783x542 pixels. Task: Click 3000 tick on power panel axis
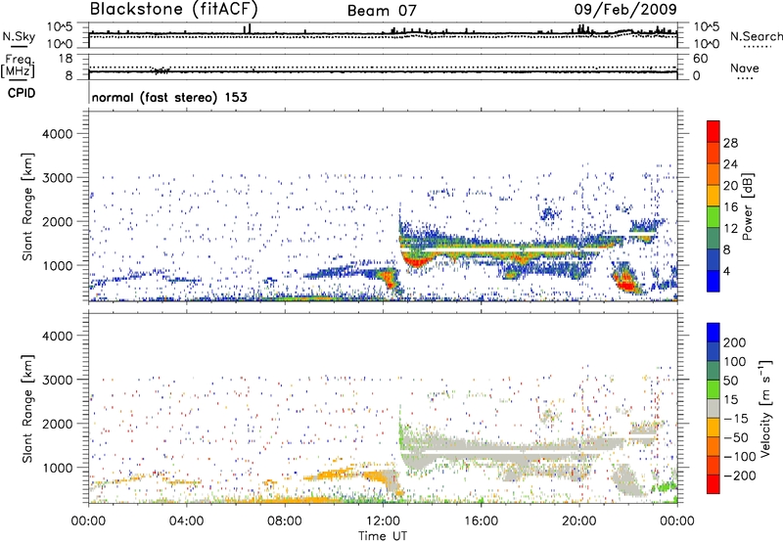(x=58, y=178)
